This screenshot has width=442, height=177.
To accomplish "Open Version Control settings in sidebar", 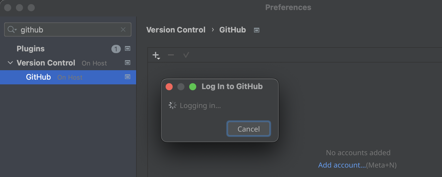I will pyautogui.click(x=46, y=63).
